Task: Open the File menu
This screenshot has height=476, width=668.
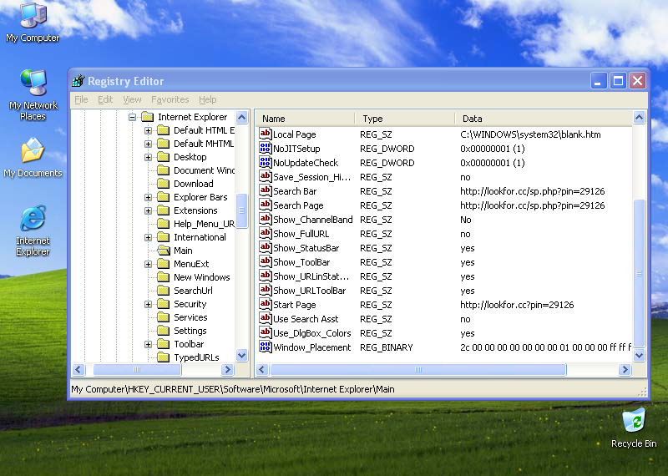Action: pos(81,99)
